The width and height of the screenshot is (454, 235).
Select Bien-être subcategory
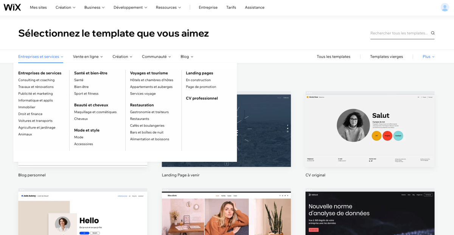[81, 87]
